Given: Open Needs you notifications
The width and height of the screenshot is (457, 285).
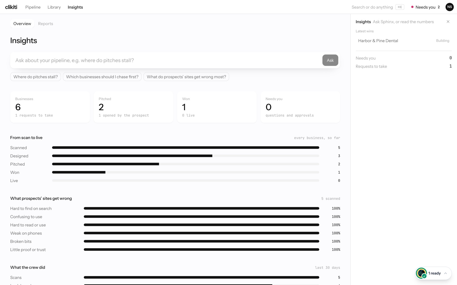Looking at the screenshot, I should 426,7.
